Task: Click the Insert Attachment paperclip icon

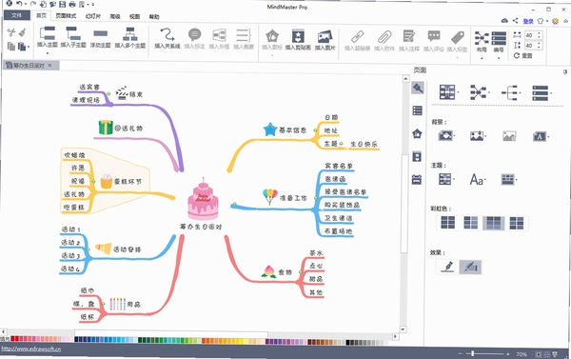Action: tap(384, 37)
